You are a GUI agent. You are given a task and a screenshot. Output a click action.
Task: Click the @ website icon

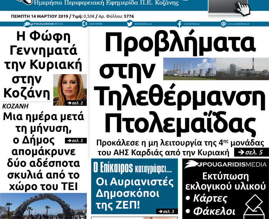(223, 24)
